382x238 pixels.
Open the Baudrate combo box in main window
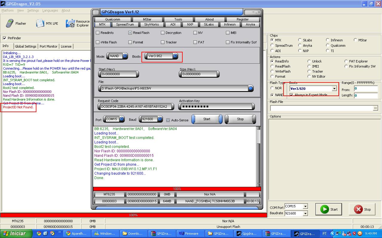pyautogui.click(x=305, y=213)
